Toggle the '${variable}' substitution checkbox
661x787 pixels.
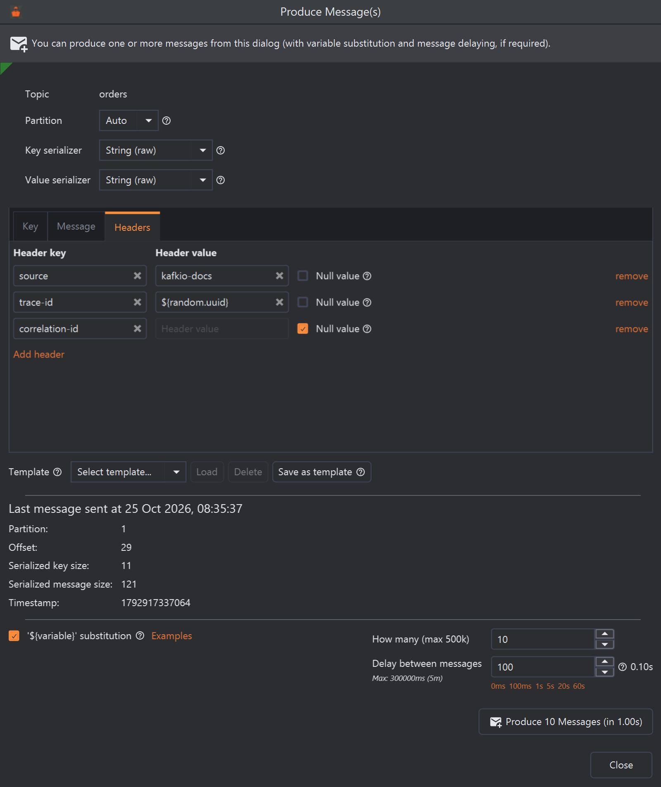point(14,636)
